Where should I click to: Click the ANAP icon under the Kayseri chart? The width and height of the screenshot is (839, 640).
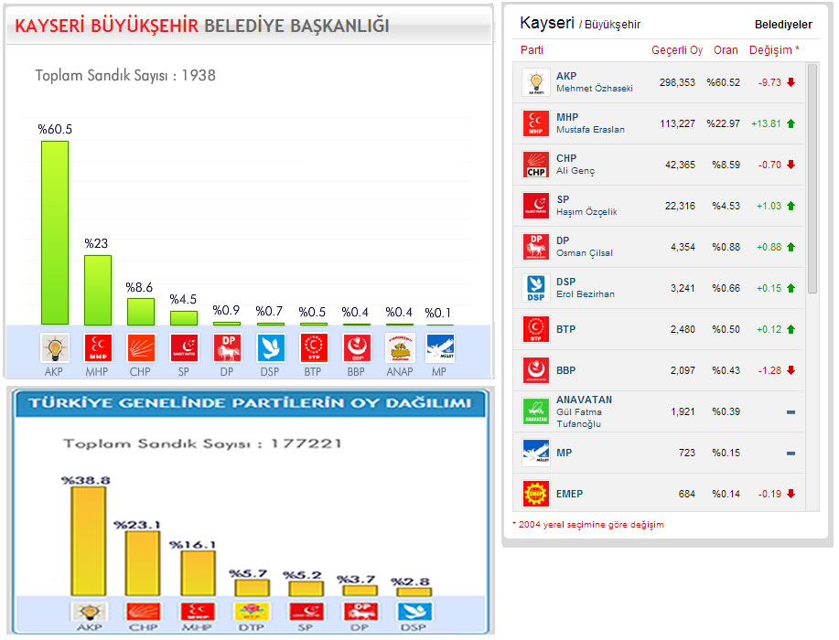pyautogui.click(x=399, y=348)
